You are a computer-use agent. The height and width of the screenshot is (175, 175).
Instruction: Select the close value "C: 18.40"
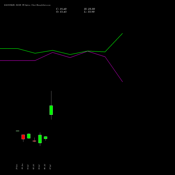pyautogui.click(x=61, y=9)
